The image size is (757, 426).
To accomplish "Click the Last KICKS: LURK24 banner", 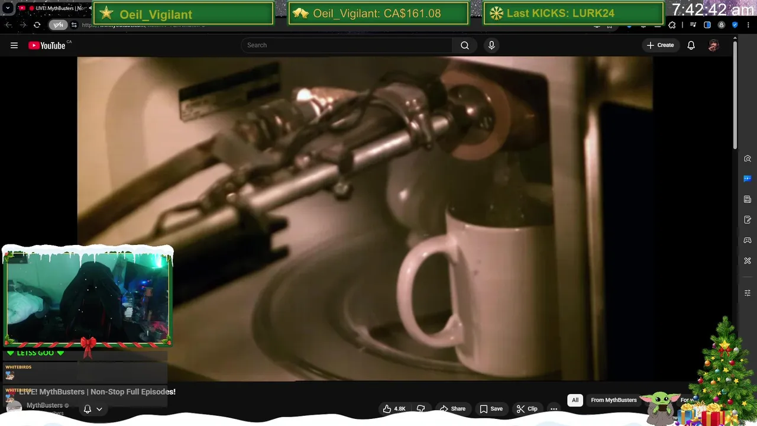I will pos(573,13).
